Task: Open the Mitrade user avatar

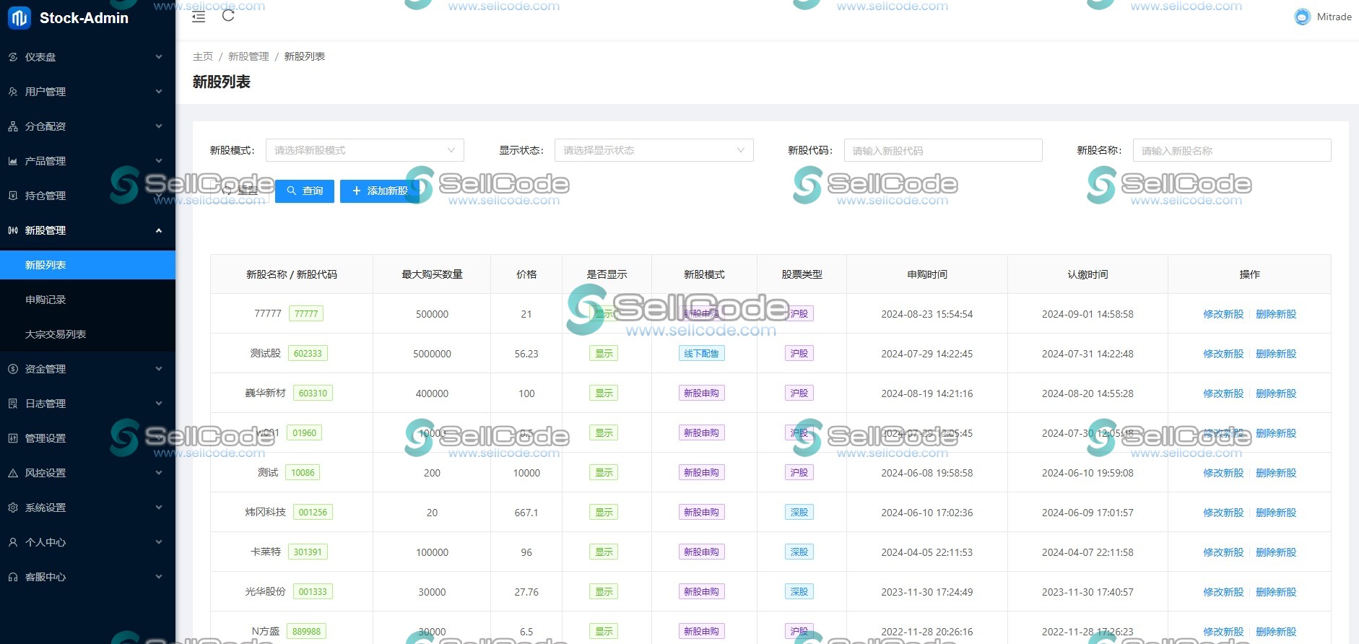Action: (1302, 17)
